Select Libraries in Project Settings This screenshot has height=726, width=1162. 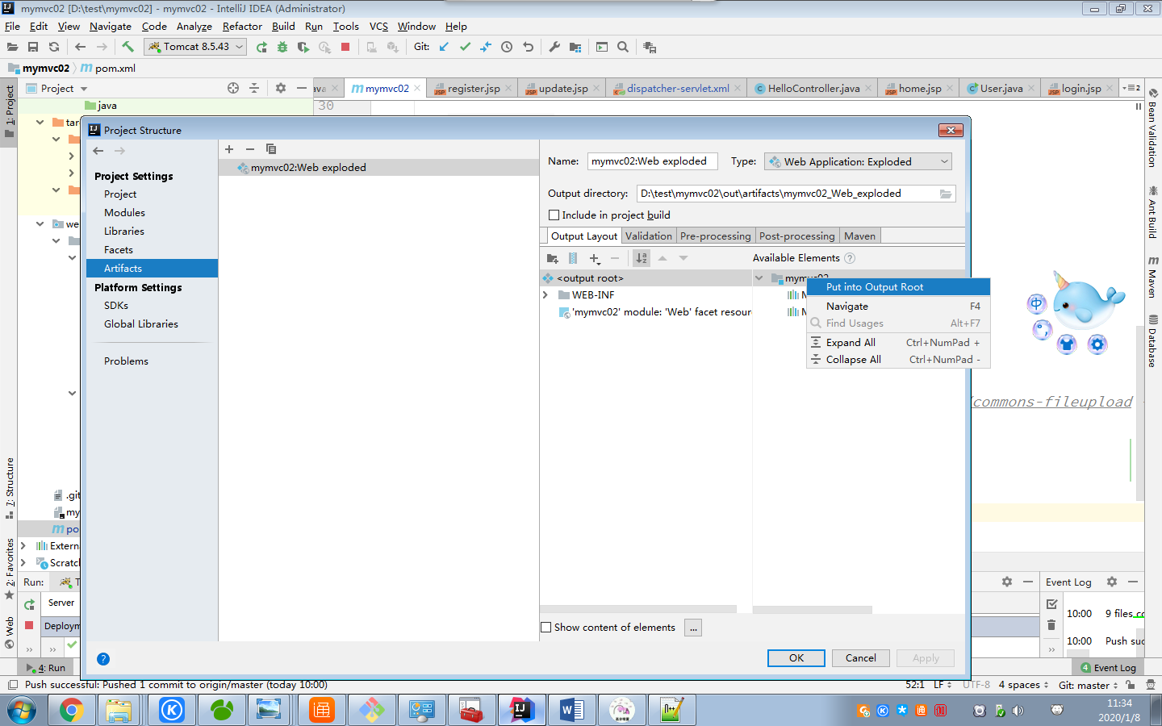pos(124,232)
